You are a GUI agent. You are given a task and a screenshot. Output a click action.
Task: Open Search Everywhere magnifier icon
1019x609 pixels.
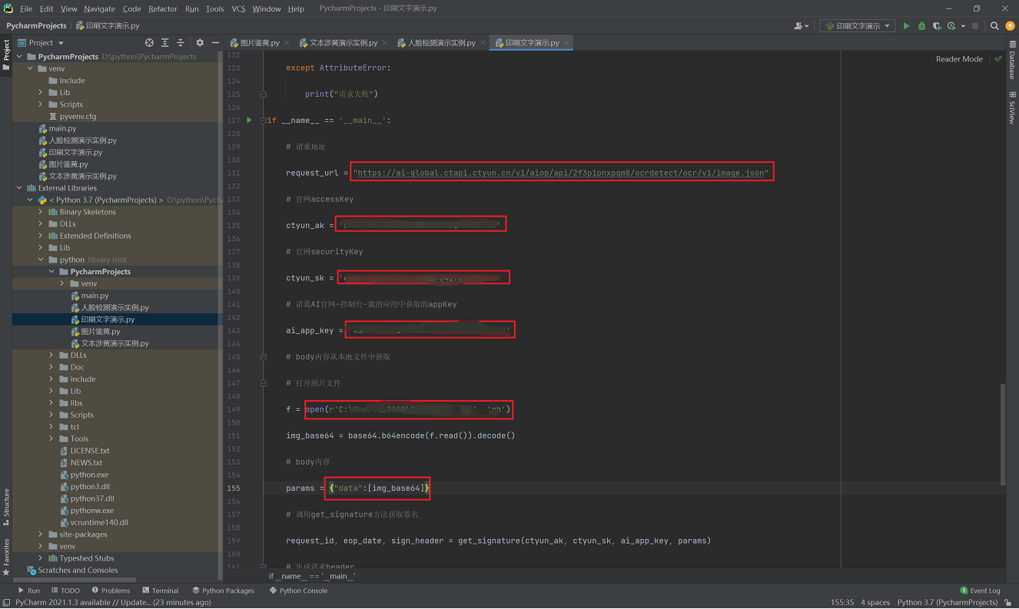pos(994,26)
